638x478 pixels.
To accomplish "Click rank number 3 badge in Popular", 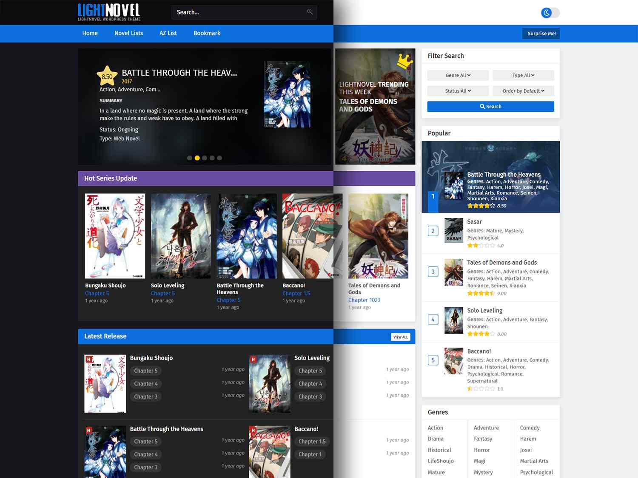I will pos(433,272).
